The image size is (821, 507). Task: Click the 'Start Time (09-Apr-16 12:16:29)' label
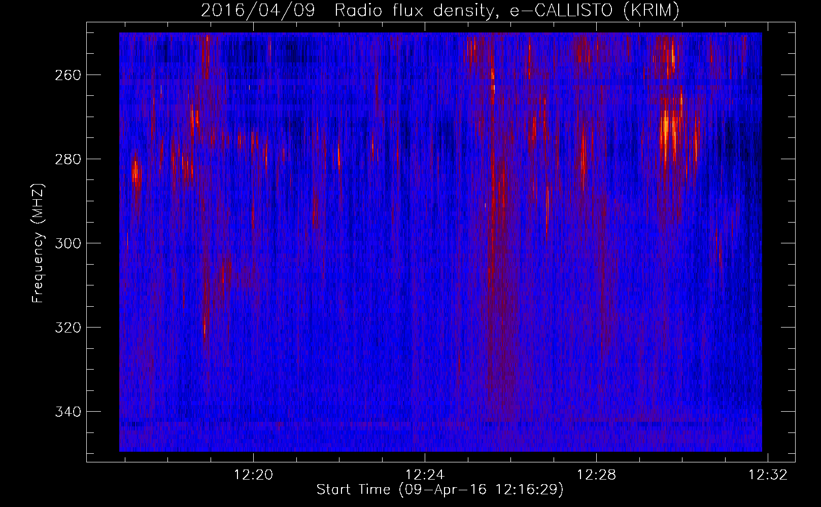tap(440, 490)
